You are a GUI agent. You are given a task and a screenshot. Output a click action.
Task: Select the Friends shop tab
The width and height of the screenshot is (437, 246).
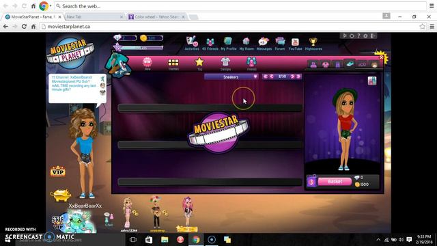tap(251, 64)
